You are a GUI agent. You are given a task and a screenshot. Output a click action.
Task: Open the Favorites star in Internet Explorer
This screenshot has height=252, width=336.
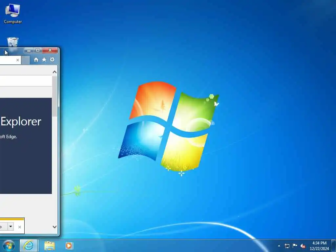tap(44, 60)
